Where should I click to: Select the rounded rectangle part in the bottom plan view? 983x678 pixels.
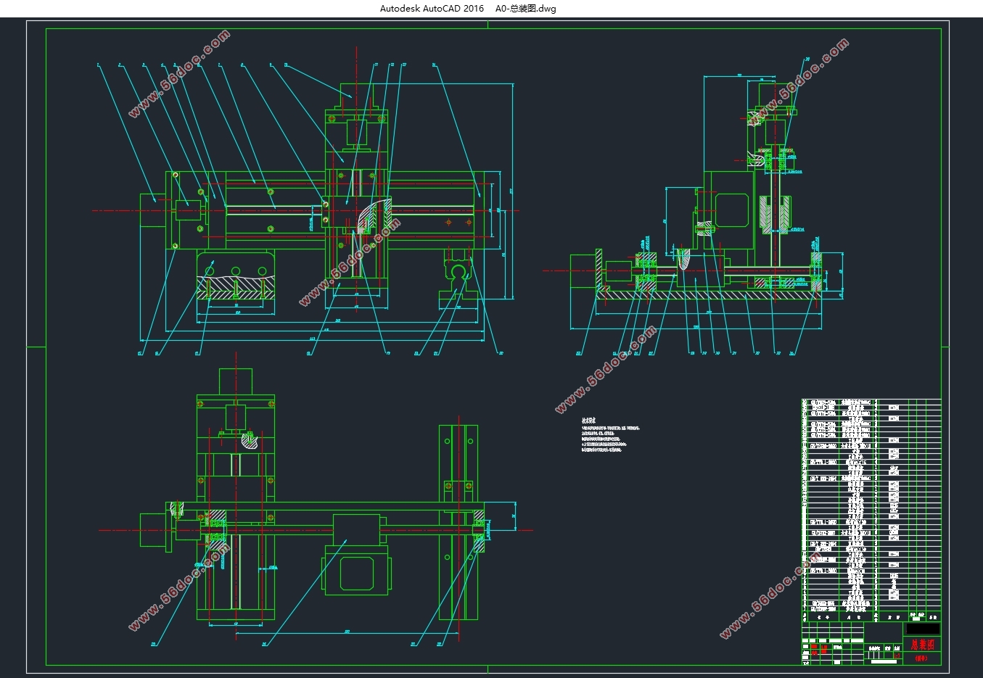[x=355, y=573]
